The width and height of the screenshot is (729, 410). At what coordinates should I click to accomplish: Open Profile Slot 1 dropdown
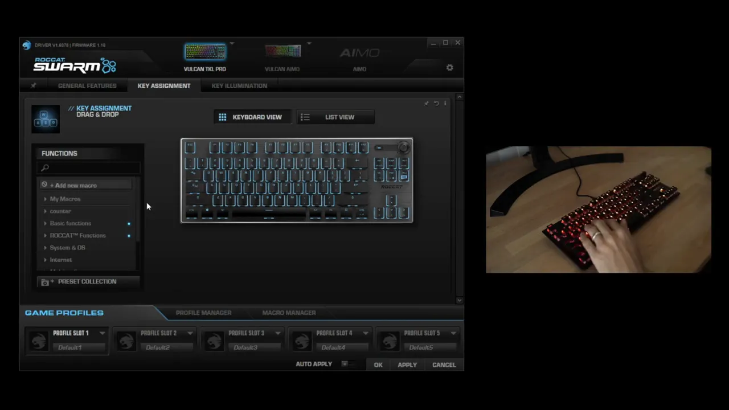(x=103, y=333)
